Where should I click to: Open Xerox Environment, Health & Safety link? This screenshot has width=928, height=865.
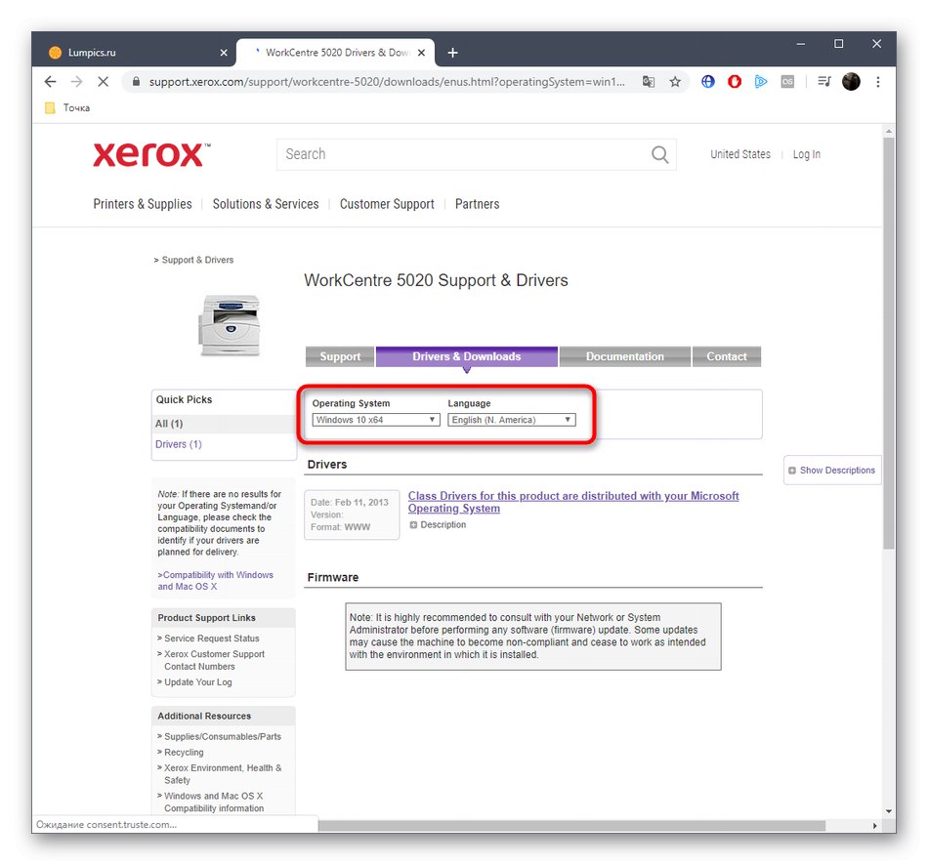pos(223,774)
